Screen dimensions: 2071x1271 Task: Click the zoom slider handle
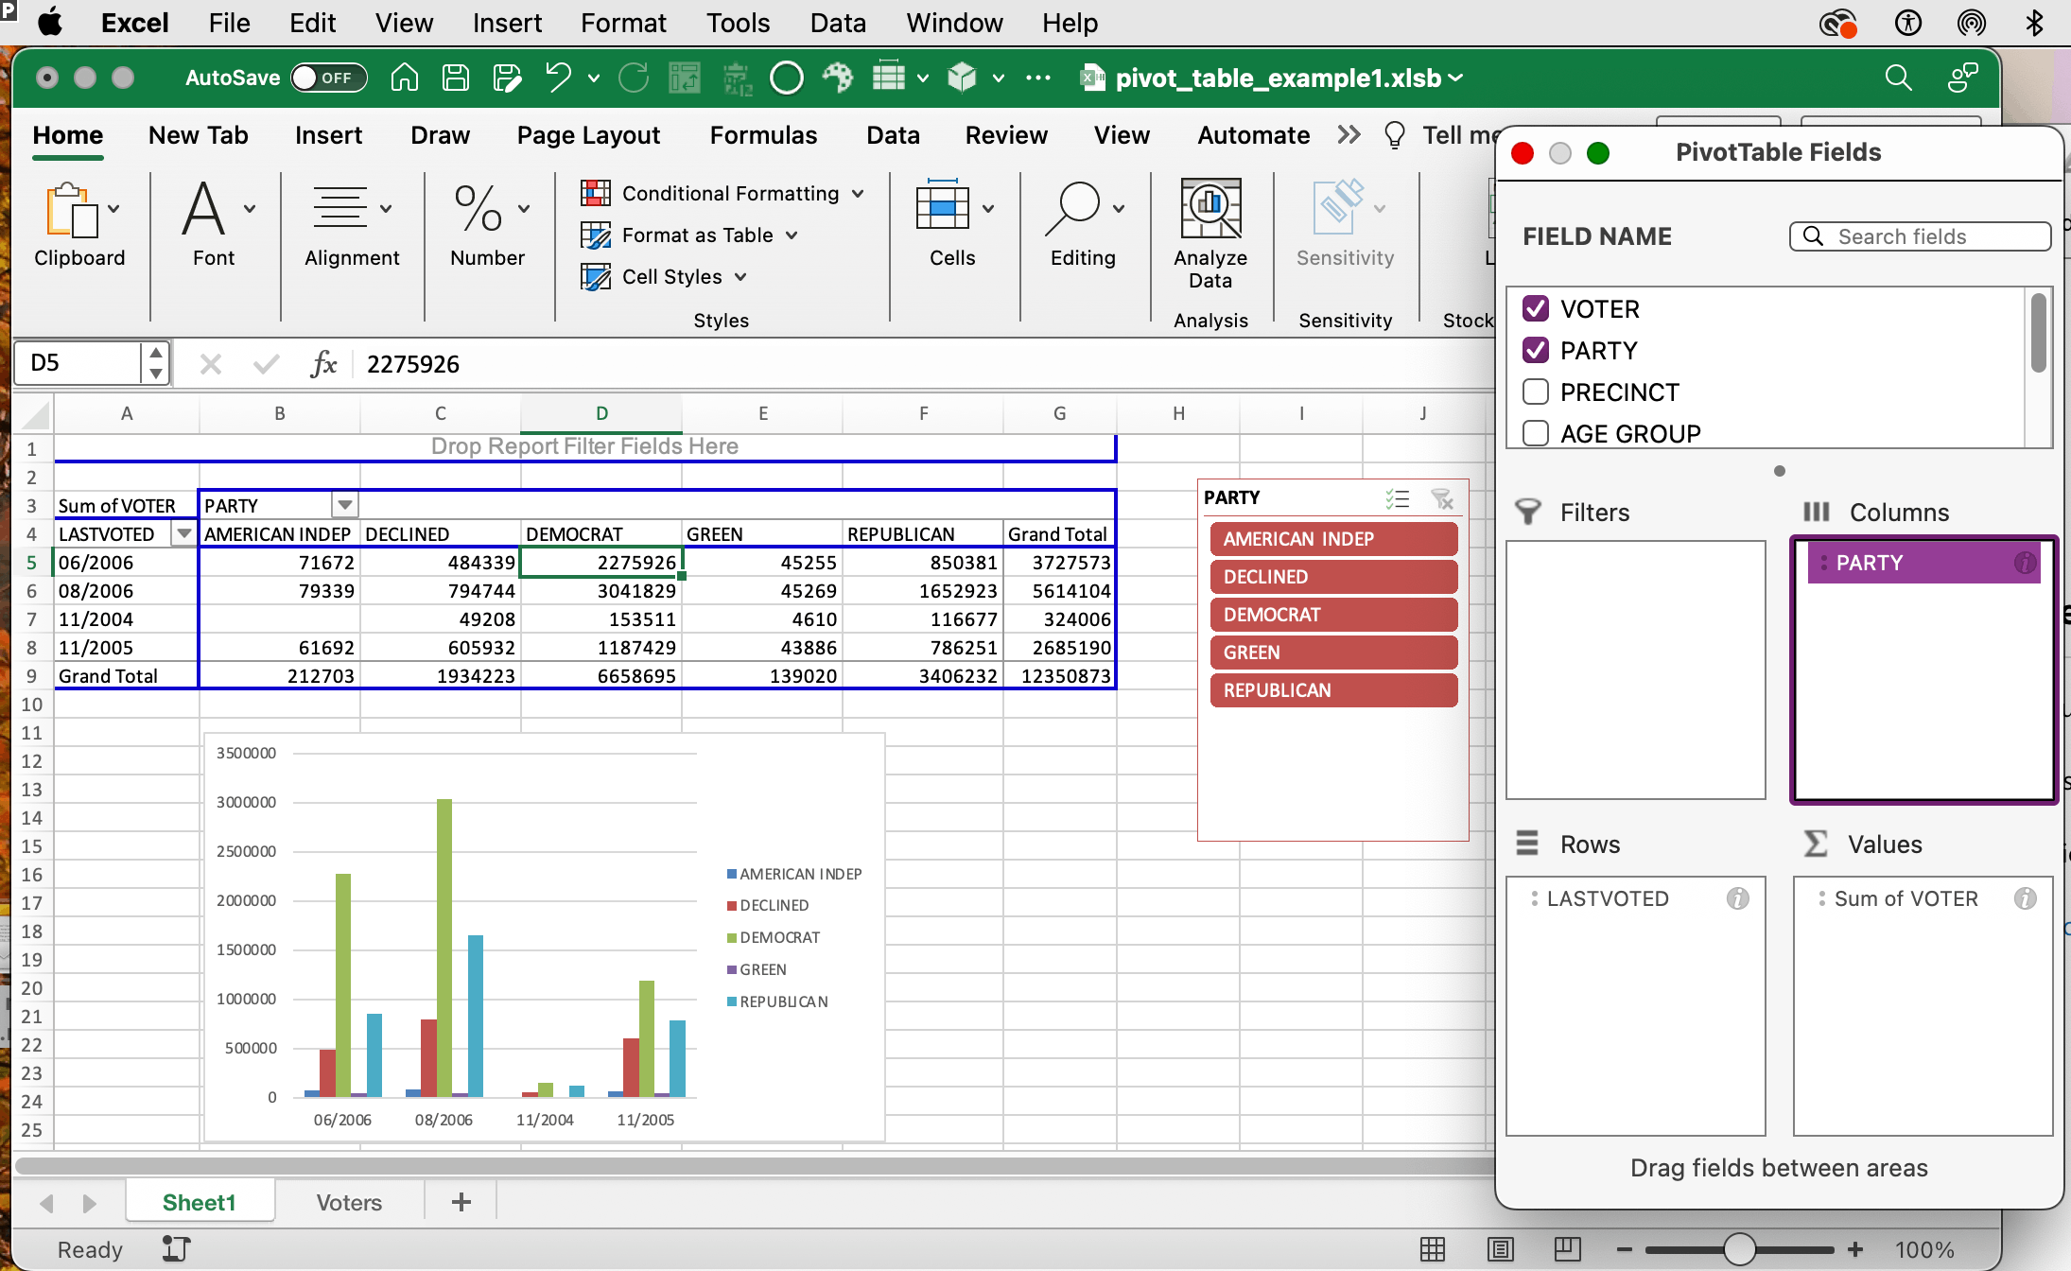click(1740, 1249)
